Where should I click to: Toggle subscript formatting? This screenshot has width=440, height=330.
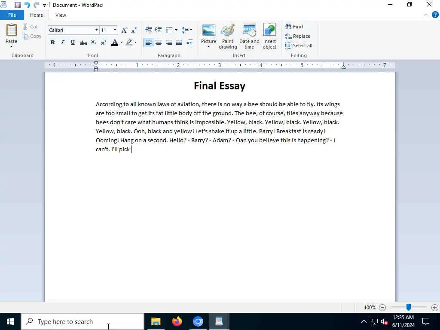(93, 43)
